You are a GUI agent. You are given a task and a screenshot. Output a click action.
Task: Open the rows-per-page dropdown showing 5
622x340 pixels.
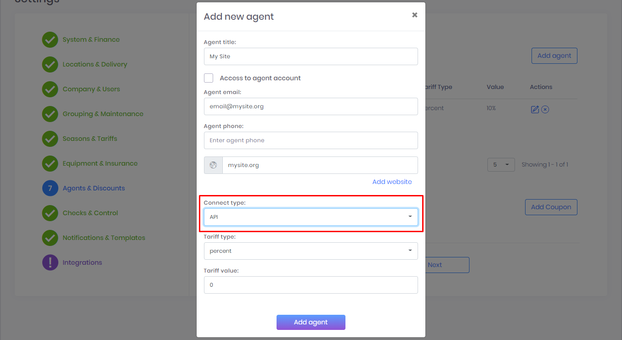tap(501, 165)
